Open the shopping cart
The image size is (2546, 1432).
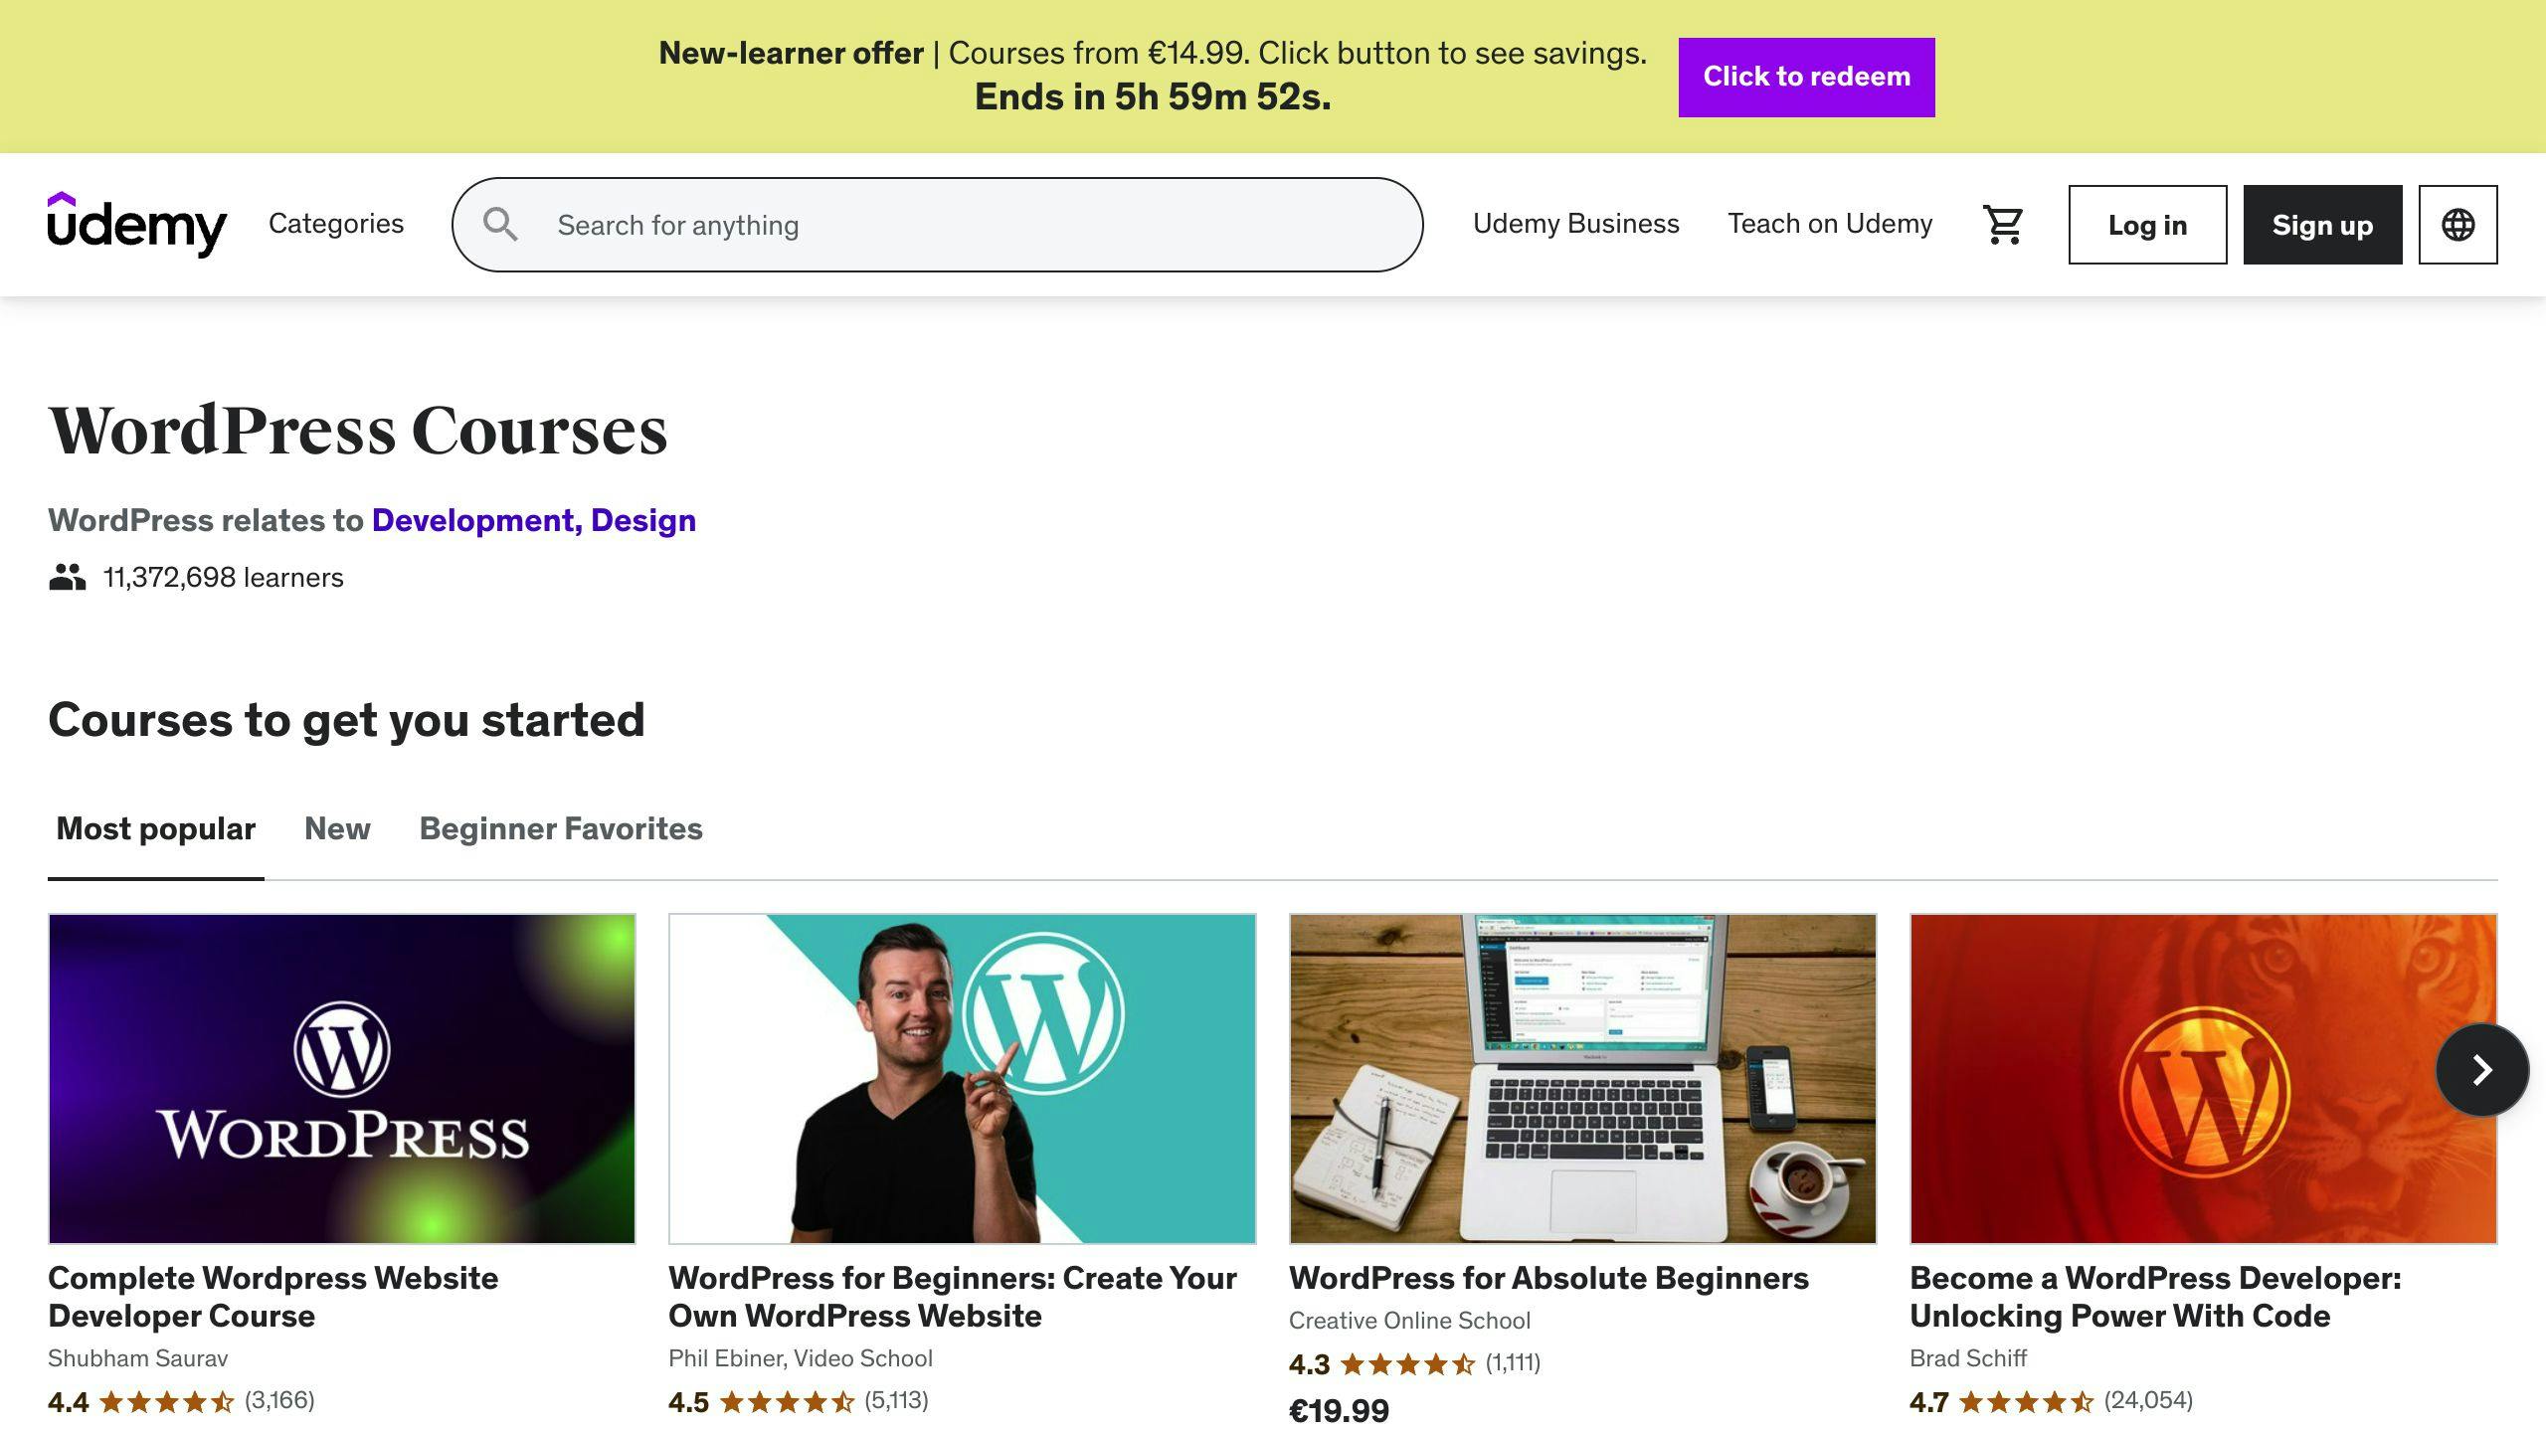click(x=2002, y=224)
